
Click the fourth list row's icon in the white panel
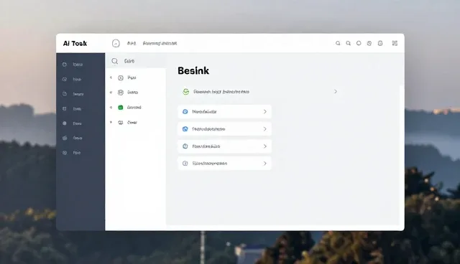121,123
